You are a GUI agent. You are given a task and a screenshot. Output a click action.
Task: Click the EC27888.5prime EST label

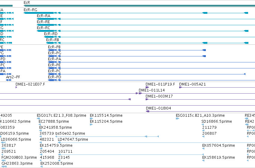tap(54, 121)
